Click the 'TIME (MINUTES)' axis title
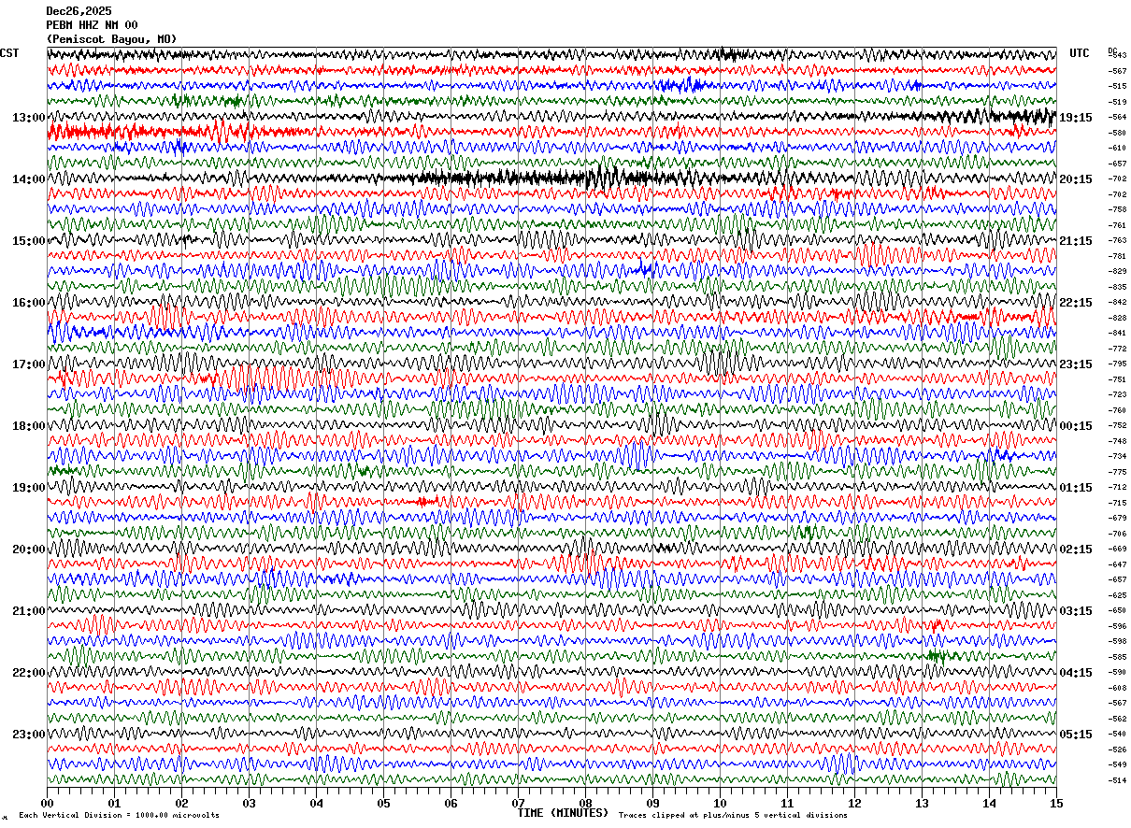1131x828 pixels. click(563, 813)
